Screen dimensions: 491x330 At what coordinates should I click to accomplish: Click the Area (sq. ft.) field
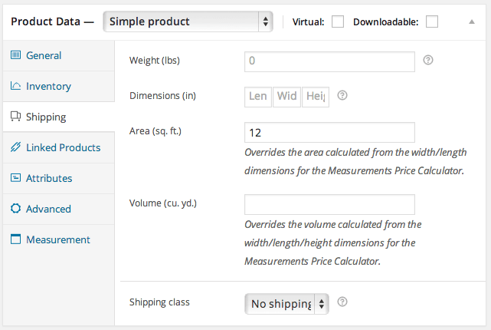(329, 132)
